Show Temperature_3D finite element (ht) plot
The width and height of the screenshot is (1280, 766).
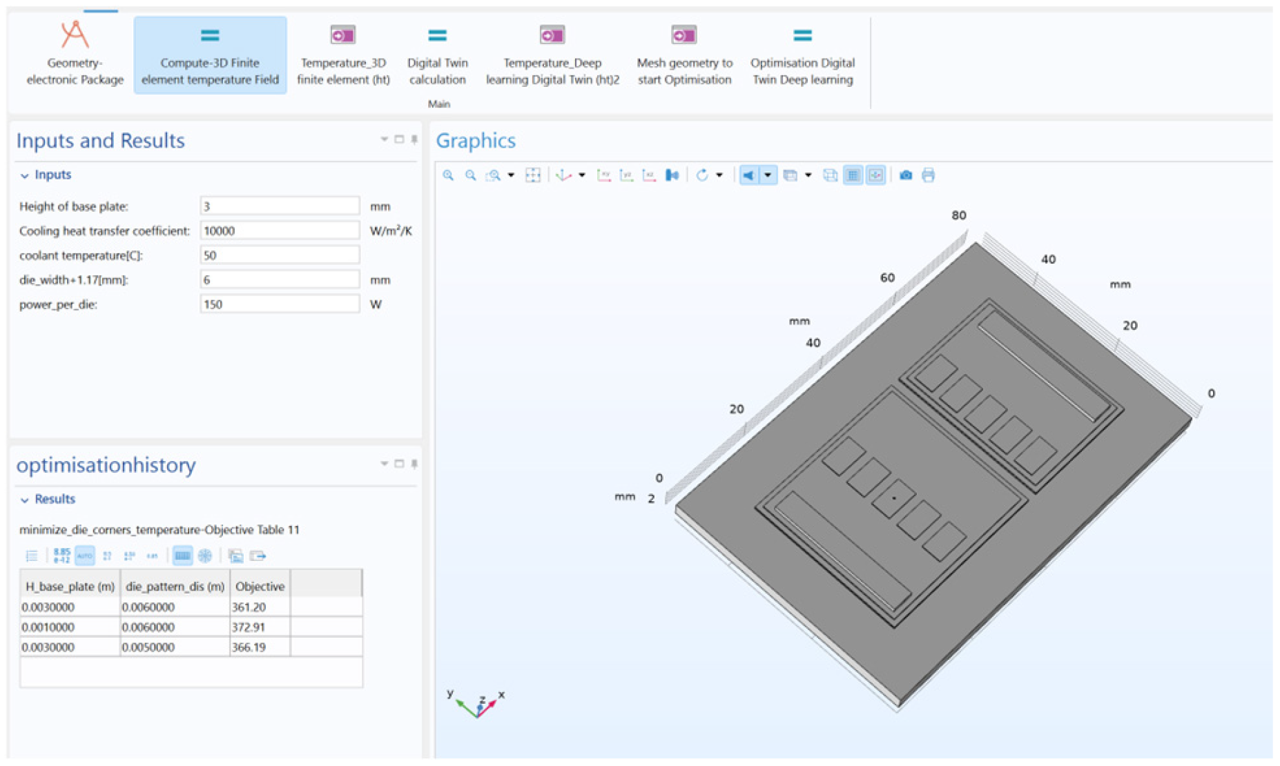[x=343, y=54]
